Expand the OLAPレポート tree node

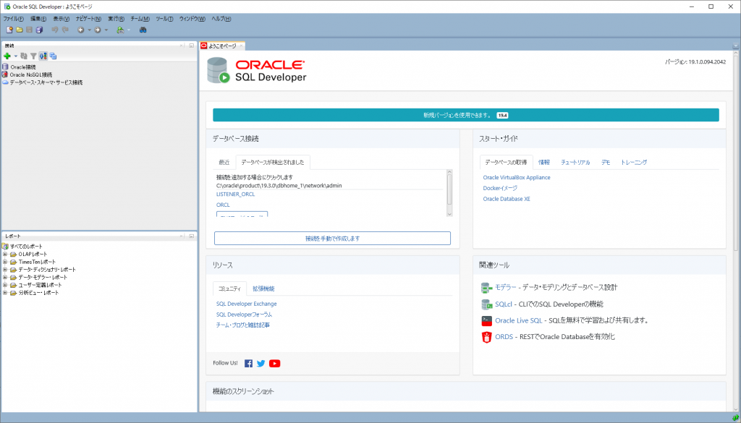pyautogui.click(x=5, y=255)
